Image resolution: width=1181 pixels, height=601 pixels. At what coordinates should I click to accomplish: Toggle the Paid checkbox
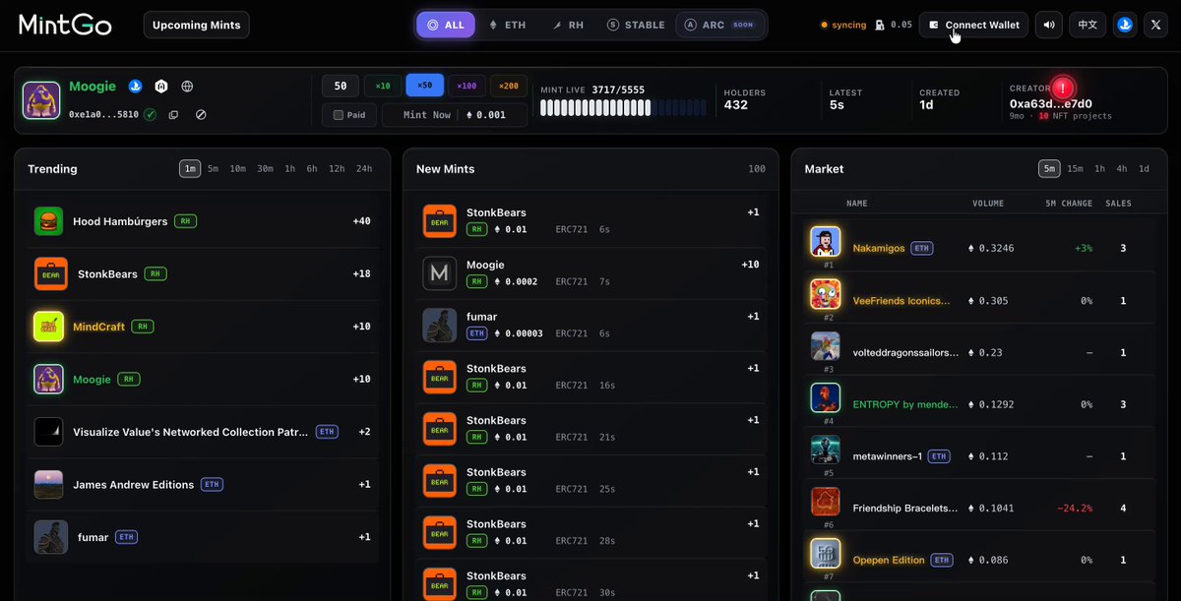pyautogui.click(x=339, y=115)
